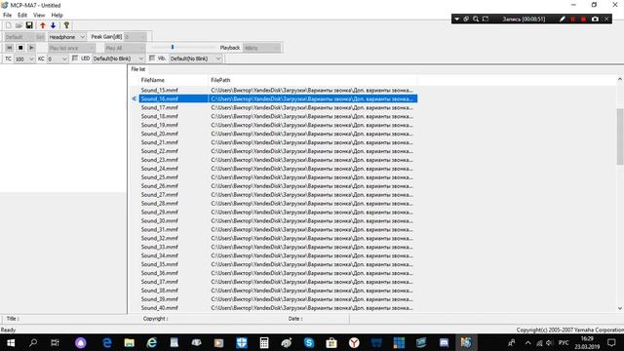Screen dimensions: 624x351
Task: Open taskbar search magnifier
Action: (33, 342)
